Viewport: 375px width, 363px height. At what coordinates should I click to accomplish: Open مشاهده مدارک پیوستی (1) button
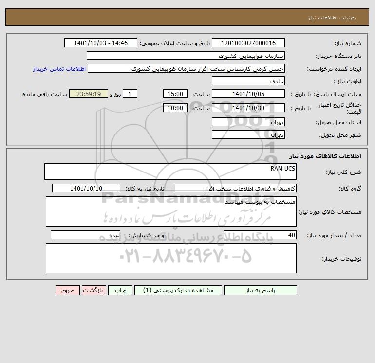(178, 290)
